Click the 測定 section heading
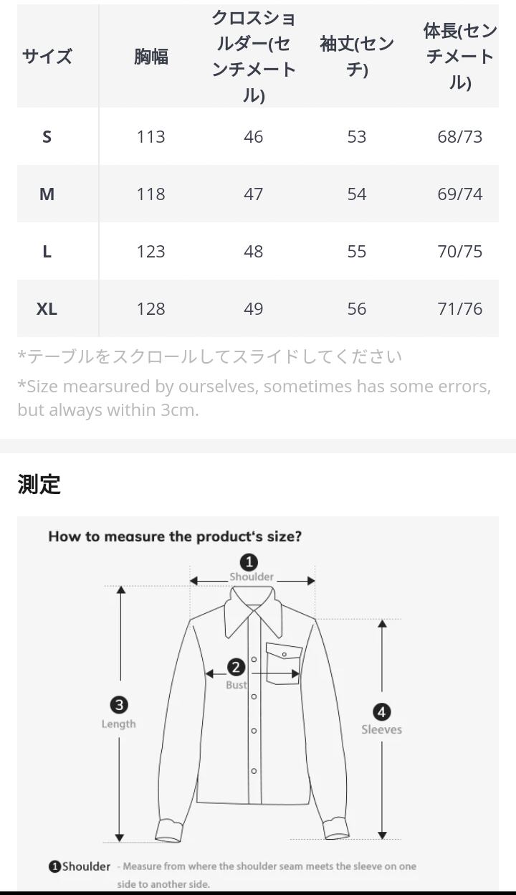 coord(39,484)
